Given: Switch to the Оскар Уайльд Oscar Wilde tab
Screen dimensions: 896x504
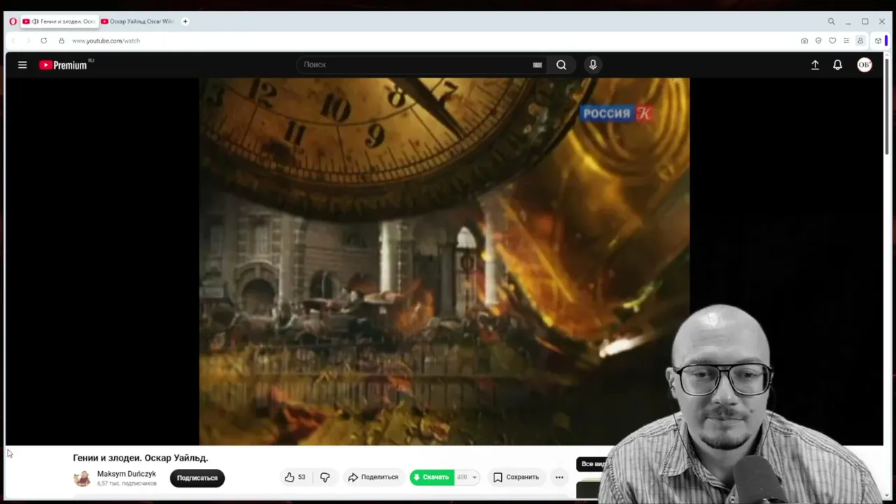Looking at the screenshot, I should [138, 22].
